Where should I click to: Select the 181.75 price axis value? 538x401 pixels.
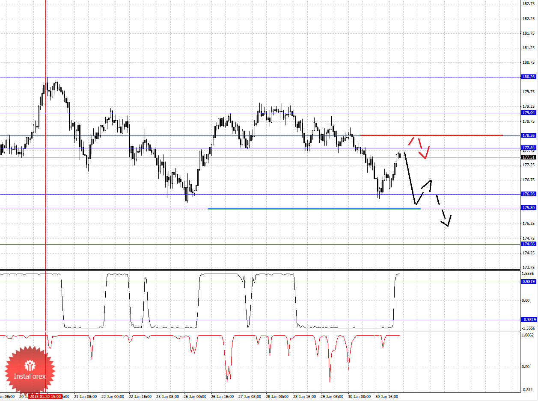pos(529,33)
